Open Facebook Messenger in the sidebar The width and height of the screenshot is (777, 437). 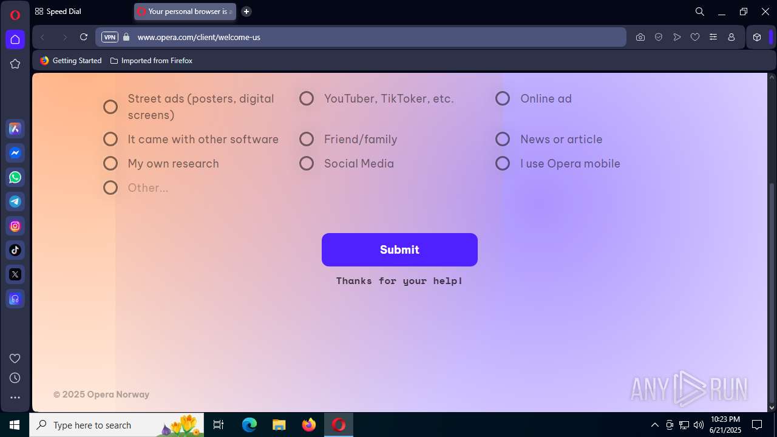(x=15, y=153)
